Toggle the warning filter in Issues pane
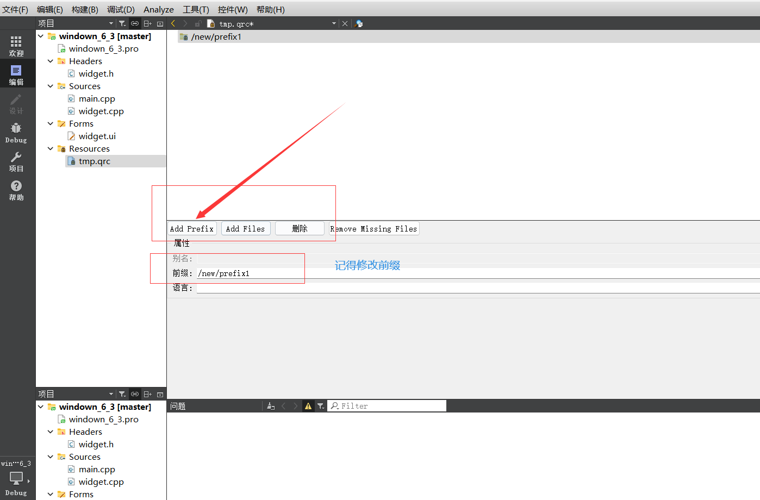Screen dimensions: 760x500 click(309, 405)
